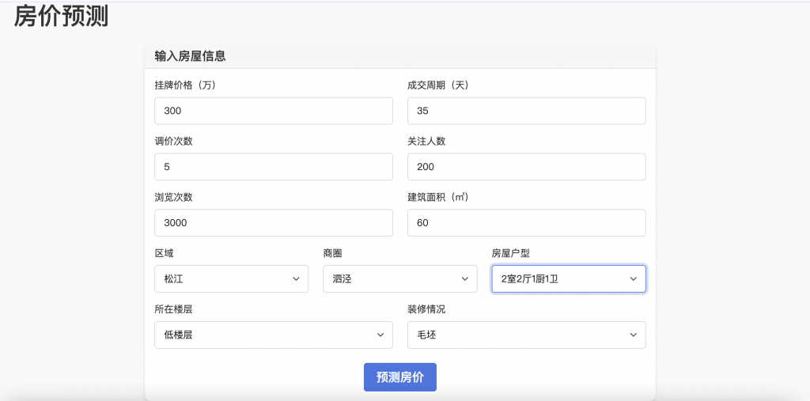Image resolution: width=810 pixels, height=401 pixels.
Task: Open the 区域 dropdown showing 松江
Action: pos(232,278)
